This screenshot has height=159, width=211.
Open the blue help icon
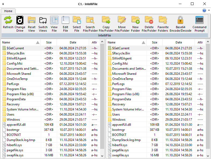point(204,10)
